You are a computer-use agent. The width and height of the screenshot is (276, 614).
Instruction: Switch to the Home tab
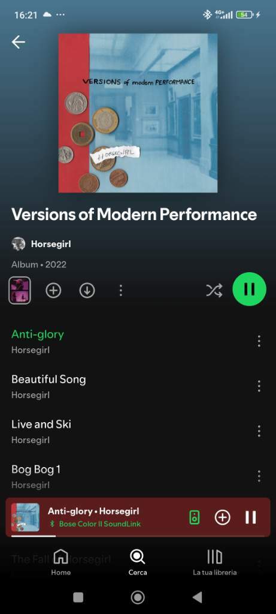point(61,562)
